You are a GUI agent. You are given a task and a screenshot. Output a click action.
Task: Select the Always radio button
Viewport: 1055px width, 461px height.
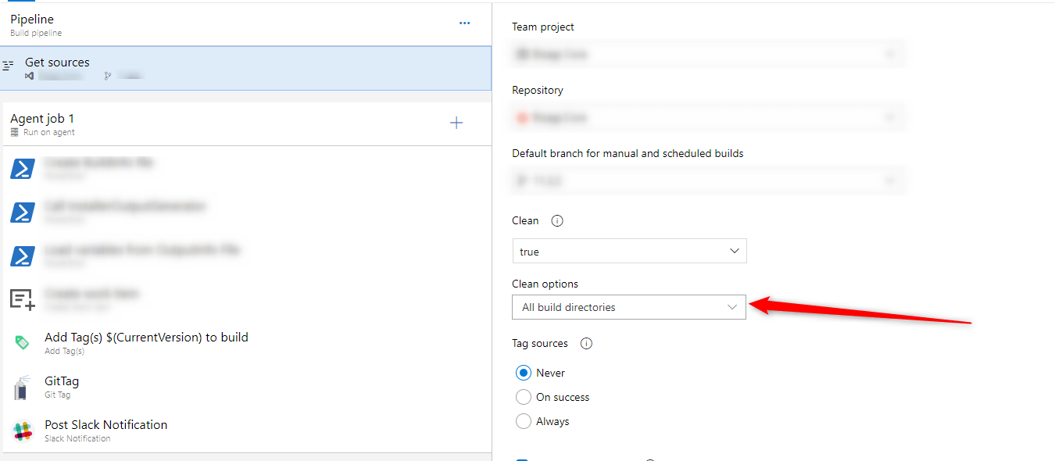(524, 421)
